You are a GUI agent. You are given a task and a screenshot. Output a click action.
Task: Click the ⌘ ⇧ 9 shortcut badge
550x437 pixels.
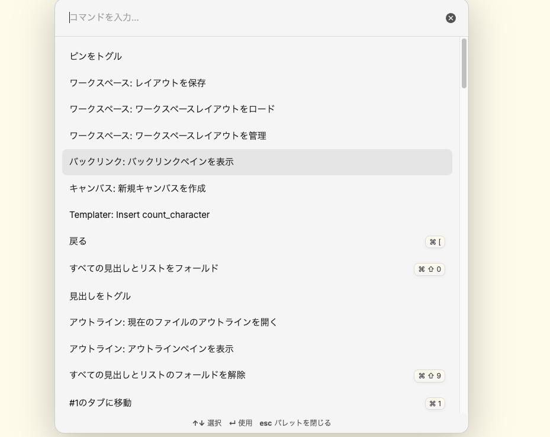(x=429, y=375)
